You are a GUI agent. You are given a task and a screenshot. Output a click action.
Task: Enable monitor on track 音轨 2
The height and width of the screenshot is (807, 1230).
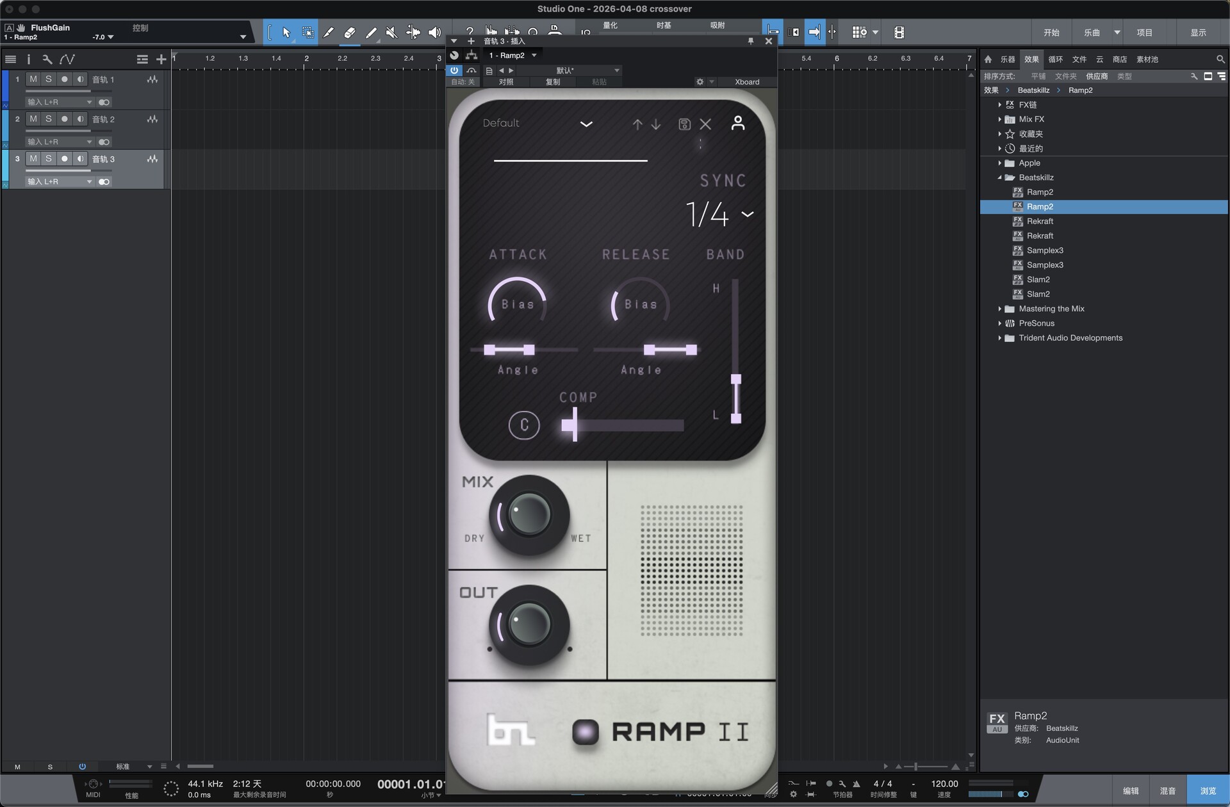pyautogui.click(x=80, y=119)
